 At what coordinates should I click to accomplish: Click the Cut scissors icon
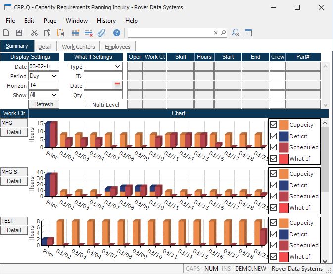click(x=34, y=33)
